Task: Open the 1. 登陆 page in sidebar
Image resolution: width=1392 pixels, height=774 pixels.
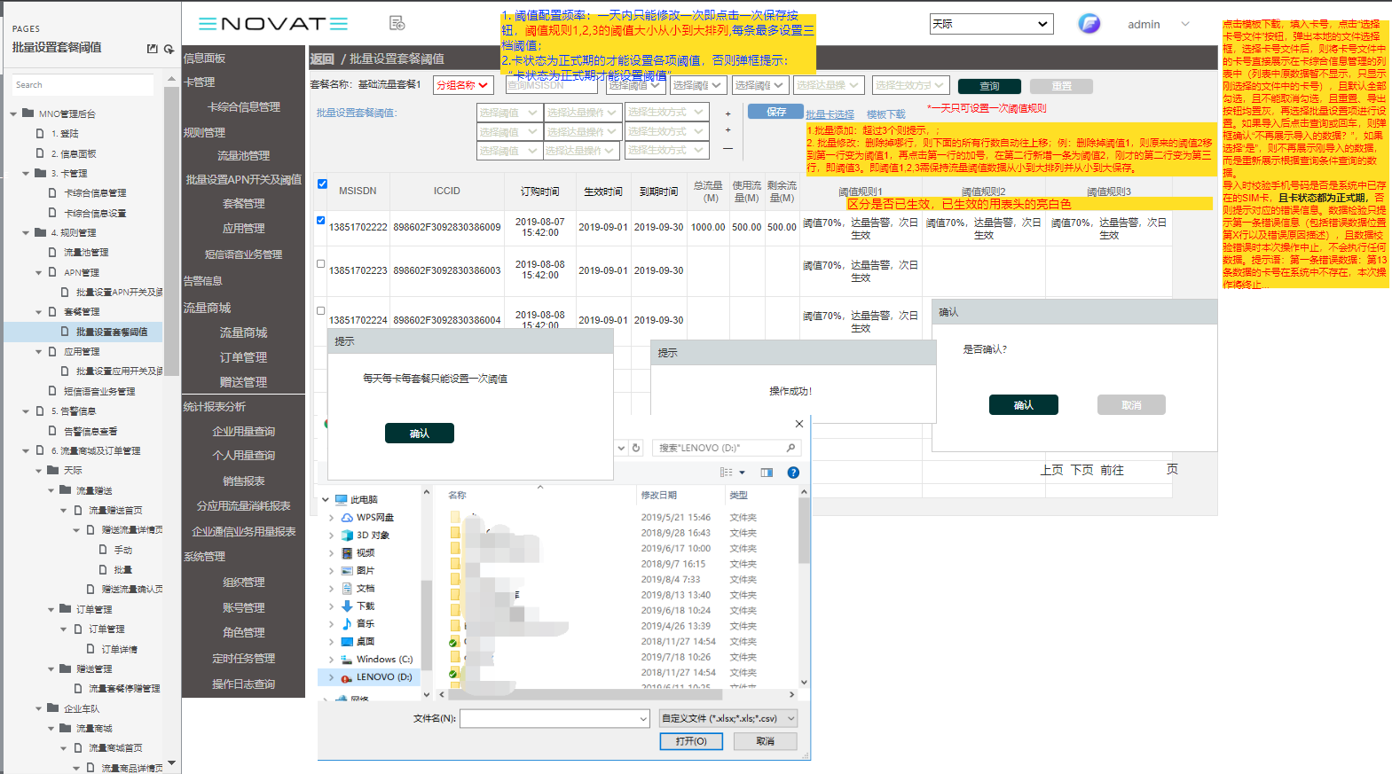Action: click(x=65, y=134)
